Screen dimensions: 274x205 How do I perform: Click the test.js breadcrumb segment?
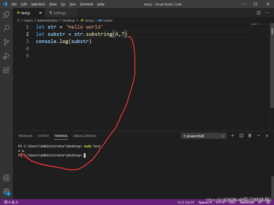(87, 20)
